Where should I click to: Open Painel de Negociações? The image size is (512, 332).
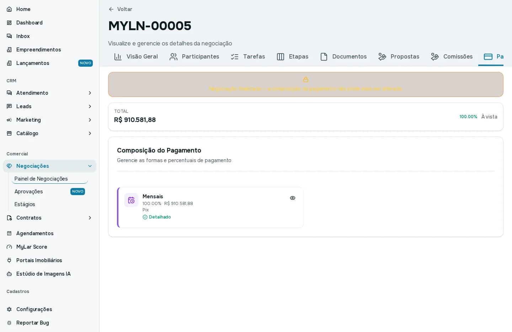pos(50,179)
